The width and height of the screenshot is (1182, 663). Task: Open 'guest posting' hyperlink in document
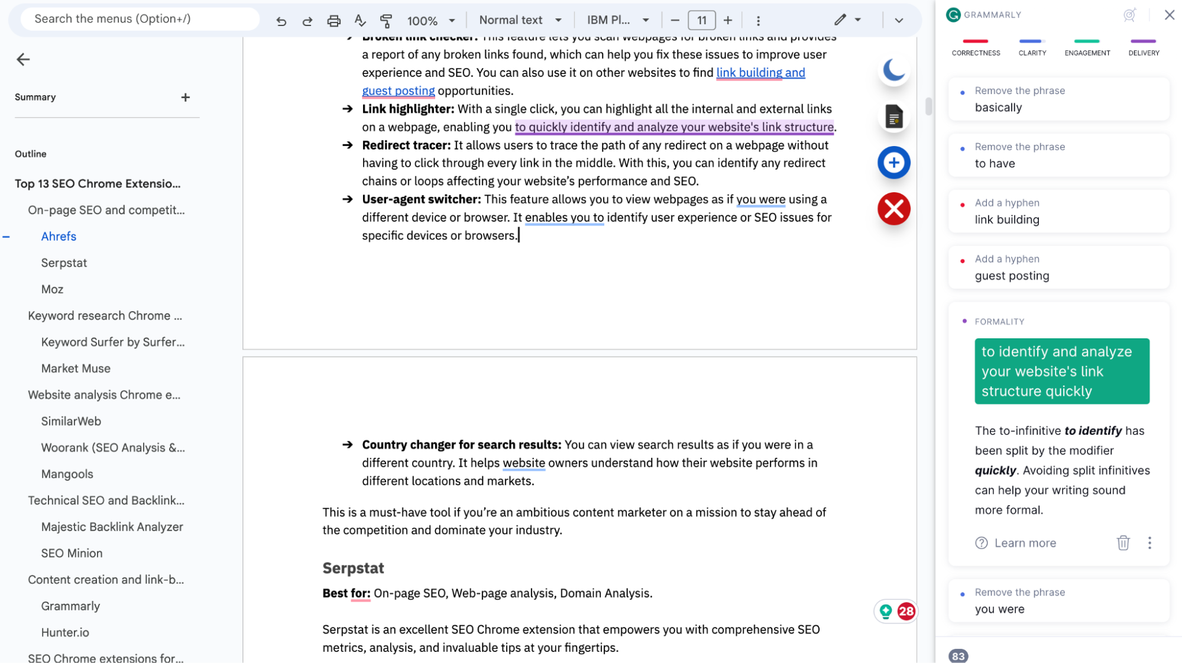398,91
